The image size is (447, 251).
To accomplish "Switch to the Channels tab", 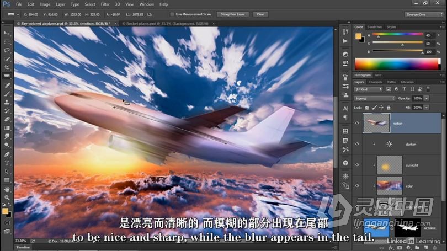I will (375, 82).
